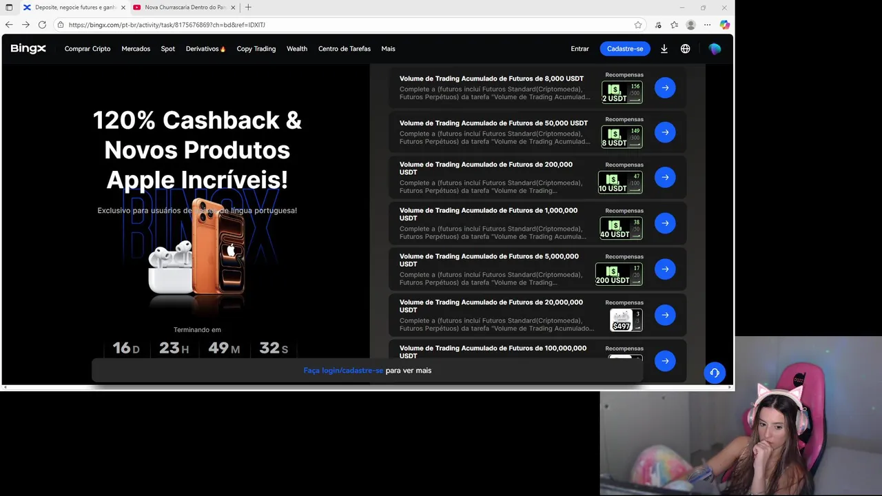Click the $497 reward thumbnail
This screenshot has height=496, width=882.
click(626, 320)
